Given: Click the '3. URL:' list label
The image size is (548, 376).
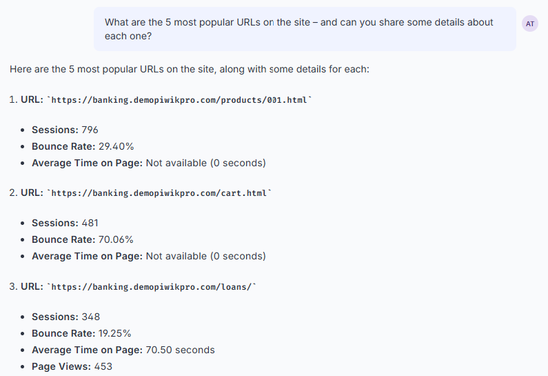Looking at the screenshot, I should click(27, 286).
